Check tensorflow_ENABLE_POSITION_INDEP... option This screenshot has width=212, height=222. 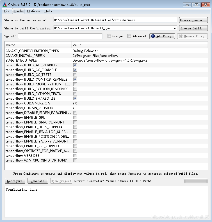[75, 137]
